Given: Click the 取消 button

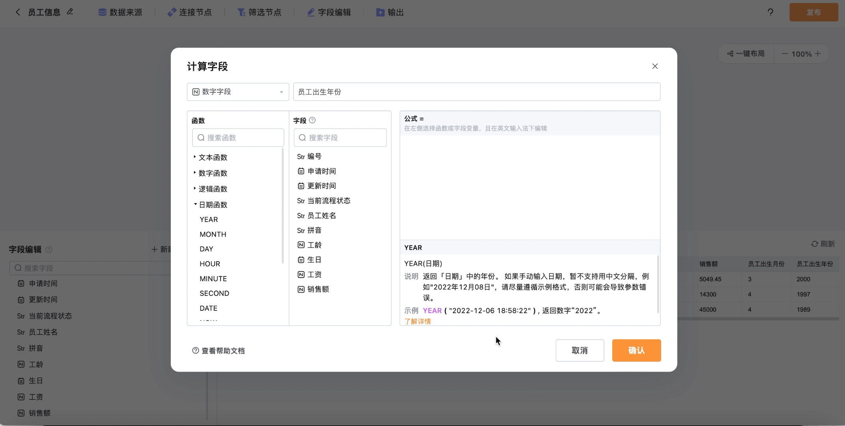Looking at the screenshot, I should pyautogui.click(x=580, y=350).
